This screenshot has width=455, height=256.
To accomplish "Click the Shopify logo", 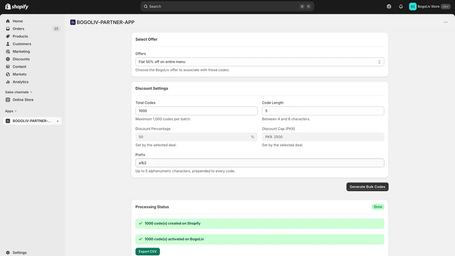I will click(16, 6).
